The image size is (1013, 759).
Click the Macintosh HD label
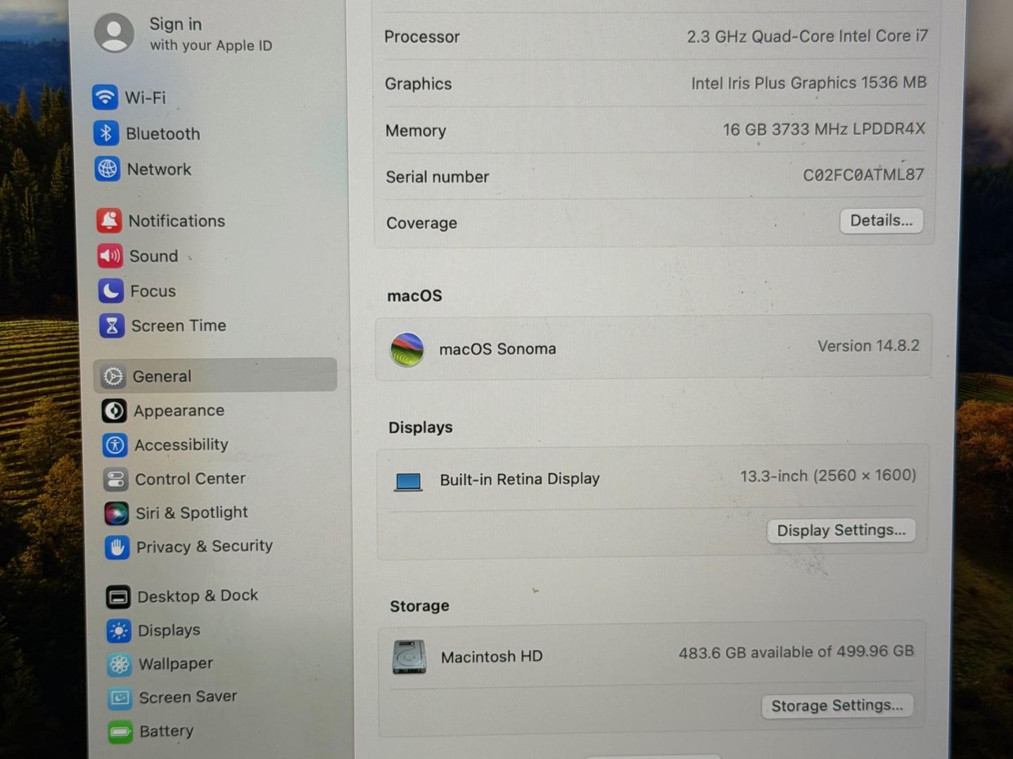point(492,657)
